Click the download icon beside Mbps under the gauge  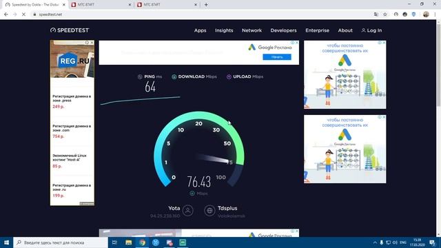tap(192, 194)
